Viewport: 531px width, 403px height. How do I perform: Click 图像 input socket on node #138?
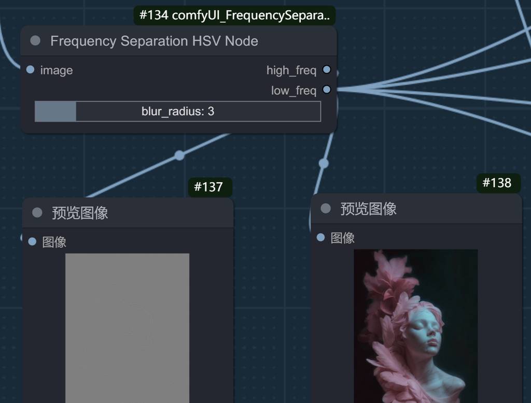tap(320, 237)
